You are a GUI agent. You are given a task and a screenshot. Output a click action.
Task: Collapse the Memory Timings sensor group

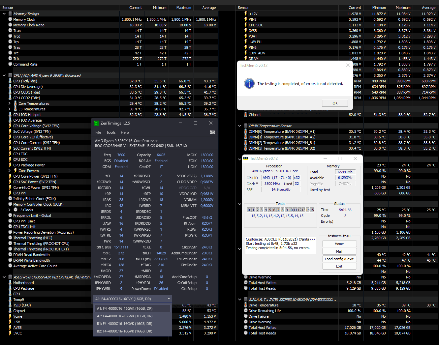click(4, 14)
